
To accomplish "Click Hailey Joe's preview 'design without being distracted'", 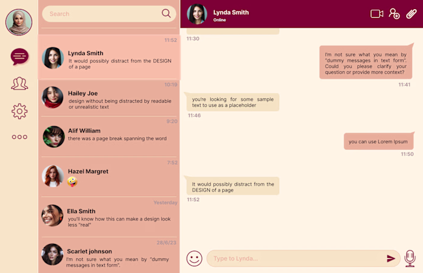I will pos(120,104).
